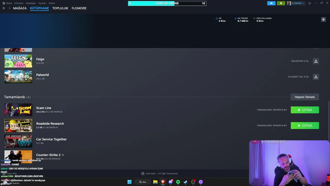
Task: Click the Scam Line title text
Action: pos(44,108)
